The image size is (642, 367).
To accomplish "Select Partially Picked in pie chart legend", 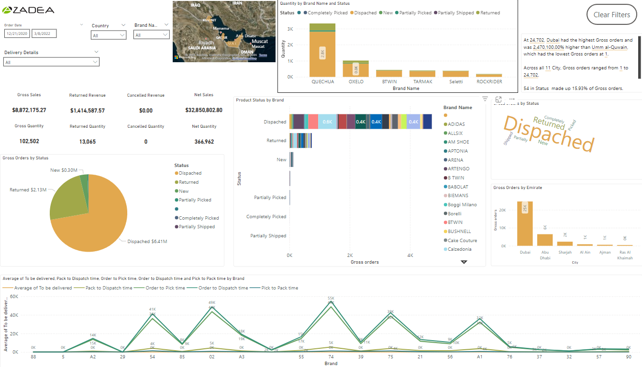I will pyautogui.click(x=193, y=200).
